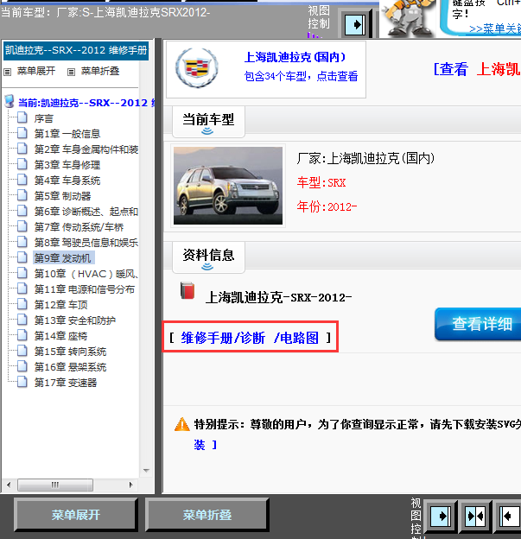
Task: Click the sidebar horizontal scroll left arrow
Action: click(x=9, y=485)
